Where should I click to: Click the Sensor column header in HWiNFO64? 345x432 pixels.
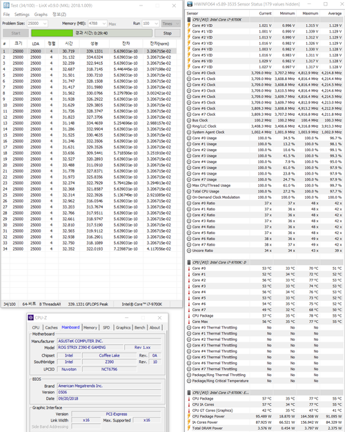click(x=193, y=13)
